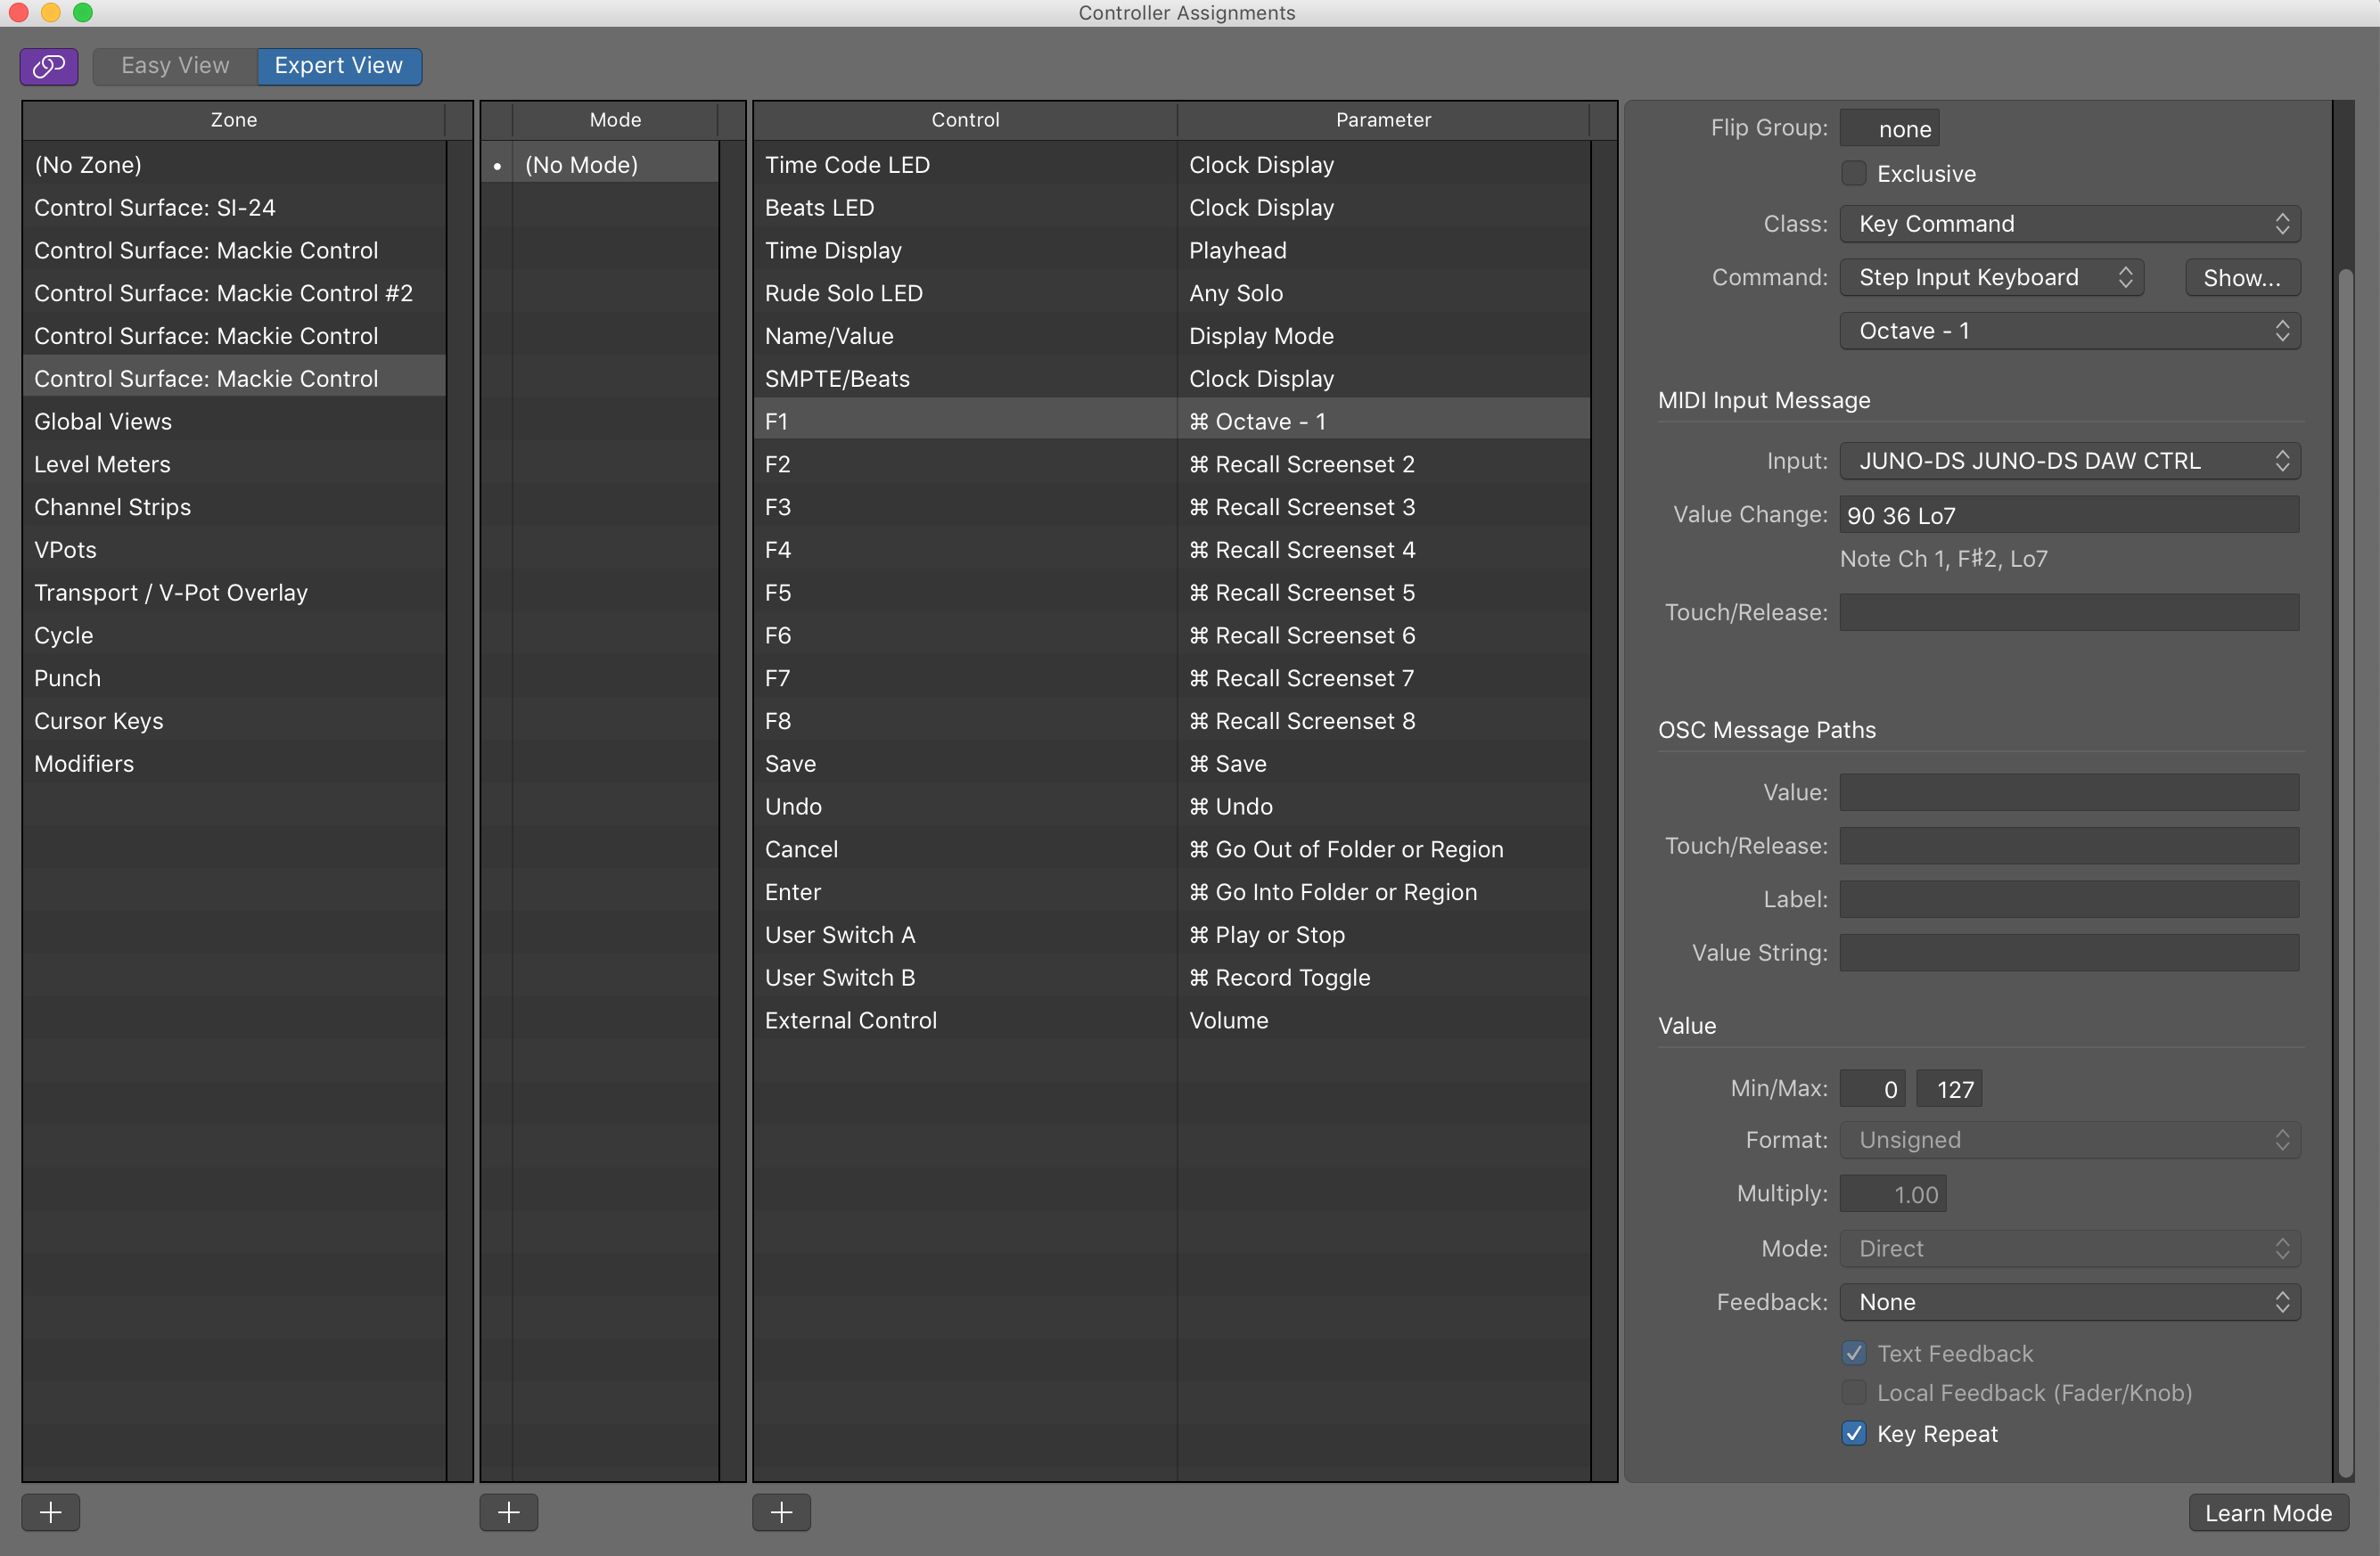Switch to Expert View

tap(338, 66)
